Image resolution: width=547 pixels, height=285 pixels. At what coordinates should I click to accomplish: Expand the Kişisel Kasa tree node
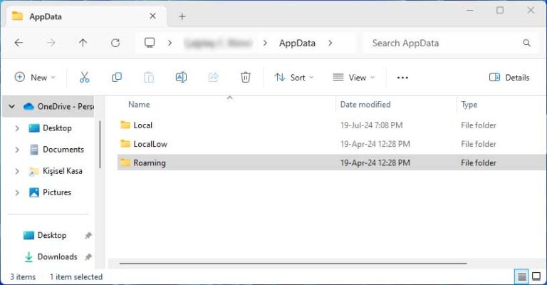coord(17,171)
